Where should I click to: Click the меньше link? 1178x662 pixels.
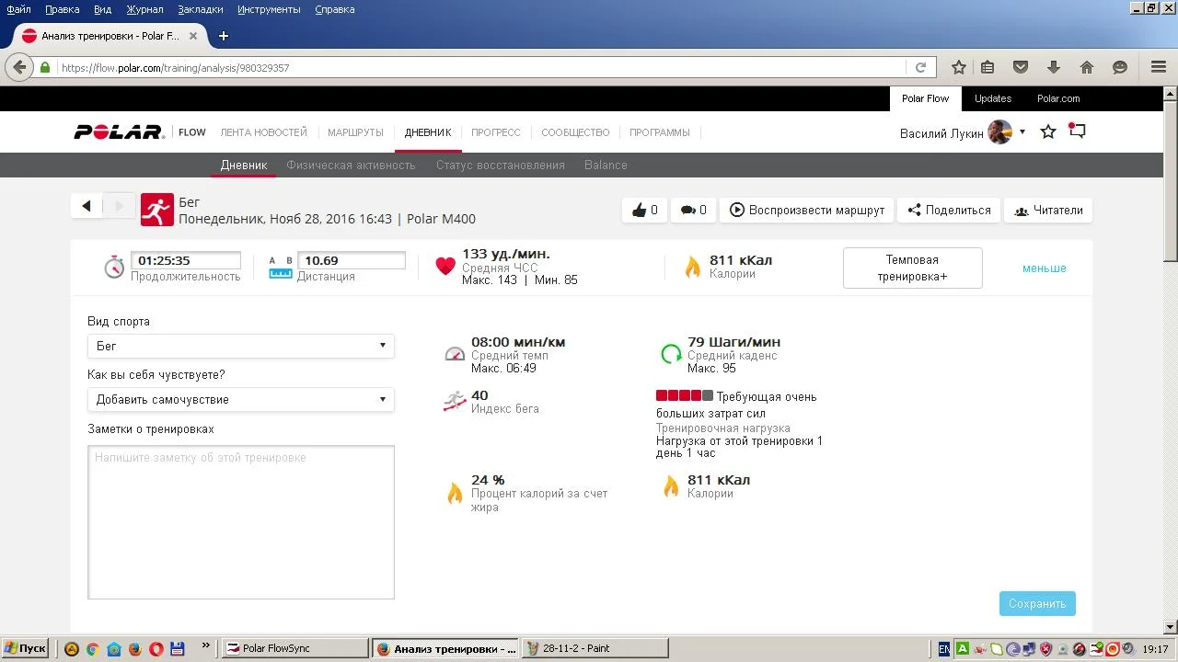click(x=1044, y=268)
